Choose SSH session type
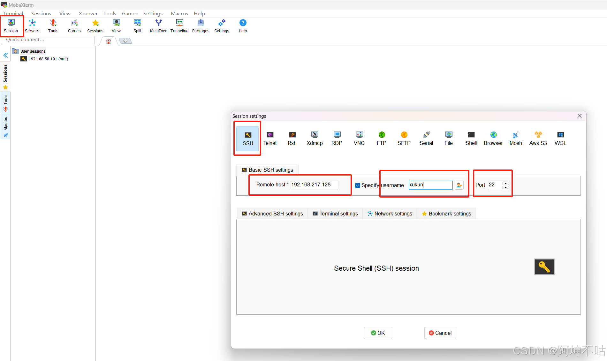Viewport: 607px width, 361px height. (248, 139)
